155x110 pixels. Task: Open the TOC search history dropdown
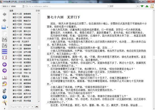pos(32,107)
